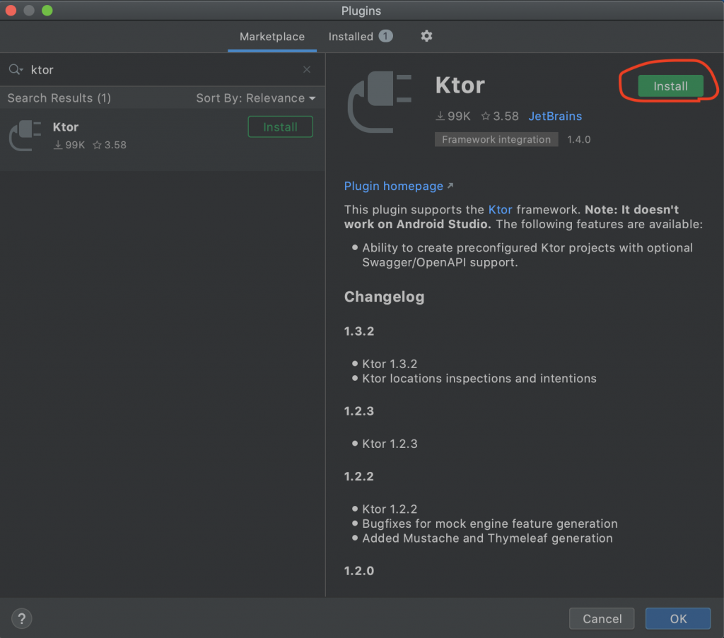Click the 1.2.3 changelog version heading
Viewport: 724px width, 638px height.
click(x=358, y=411)
